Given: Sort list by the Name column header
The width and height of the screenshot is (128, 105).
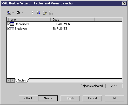Looking at the screenshot, I should 29,19.
